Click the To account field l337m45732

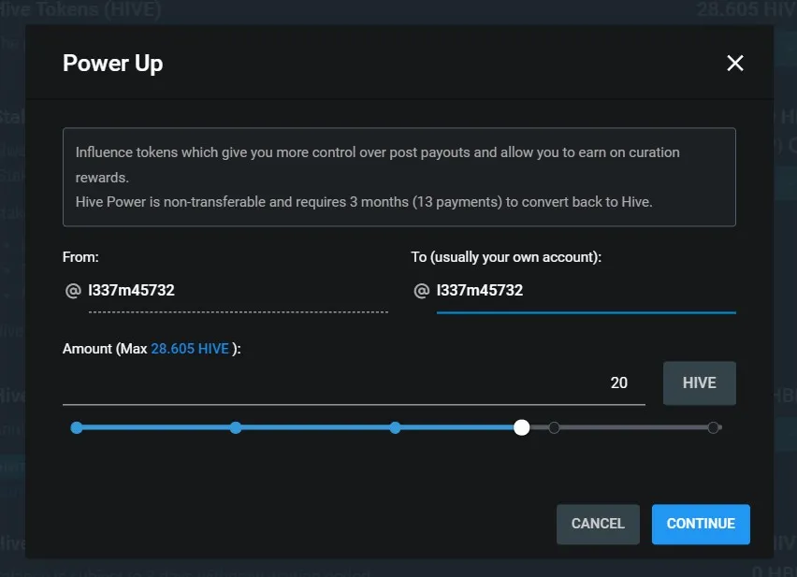coord(587,291)
